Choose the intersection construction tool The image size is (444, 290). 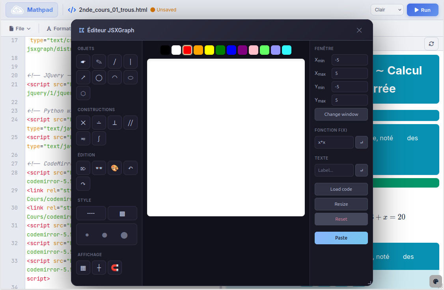point(83,123)
